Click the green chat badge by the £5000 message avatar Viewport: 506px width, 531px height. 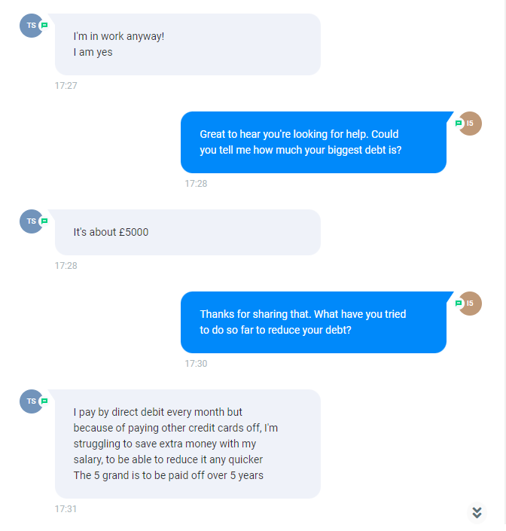tap(44, 221)
